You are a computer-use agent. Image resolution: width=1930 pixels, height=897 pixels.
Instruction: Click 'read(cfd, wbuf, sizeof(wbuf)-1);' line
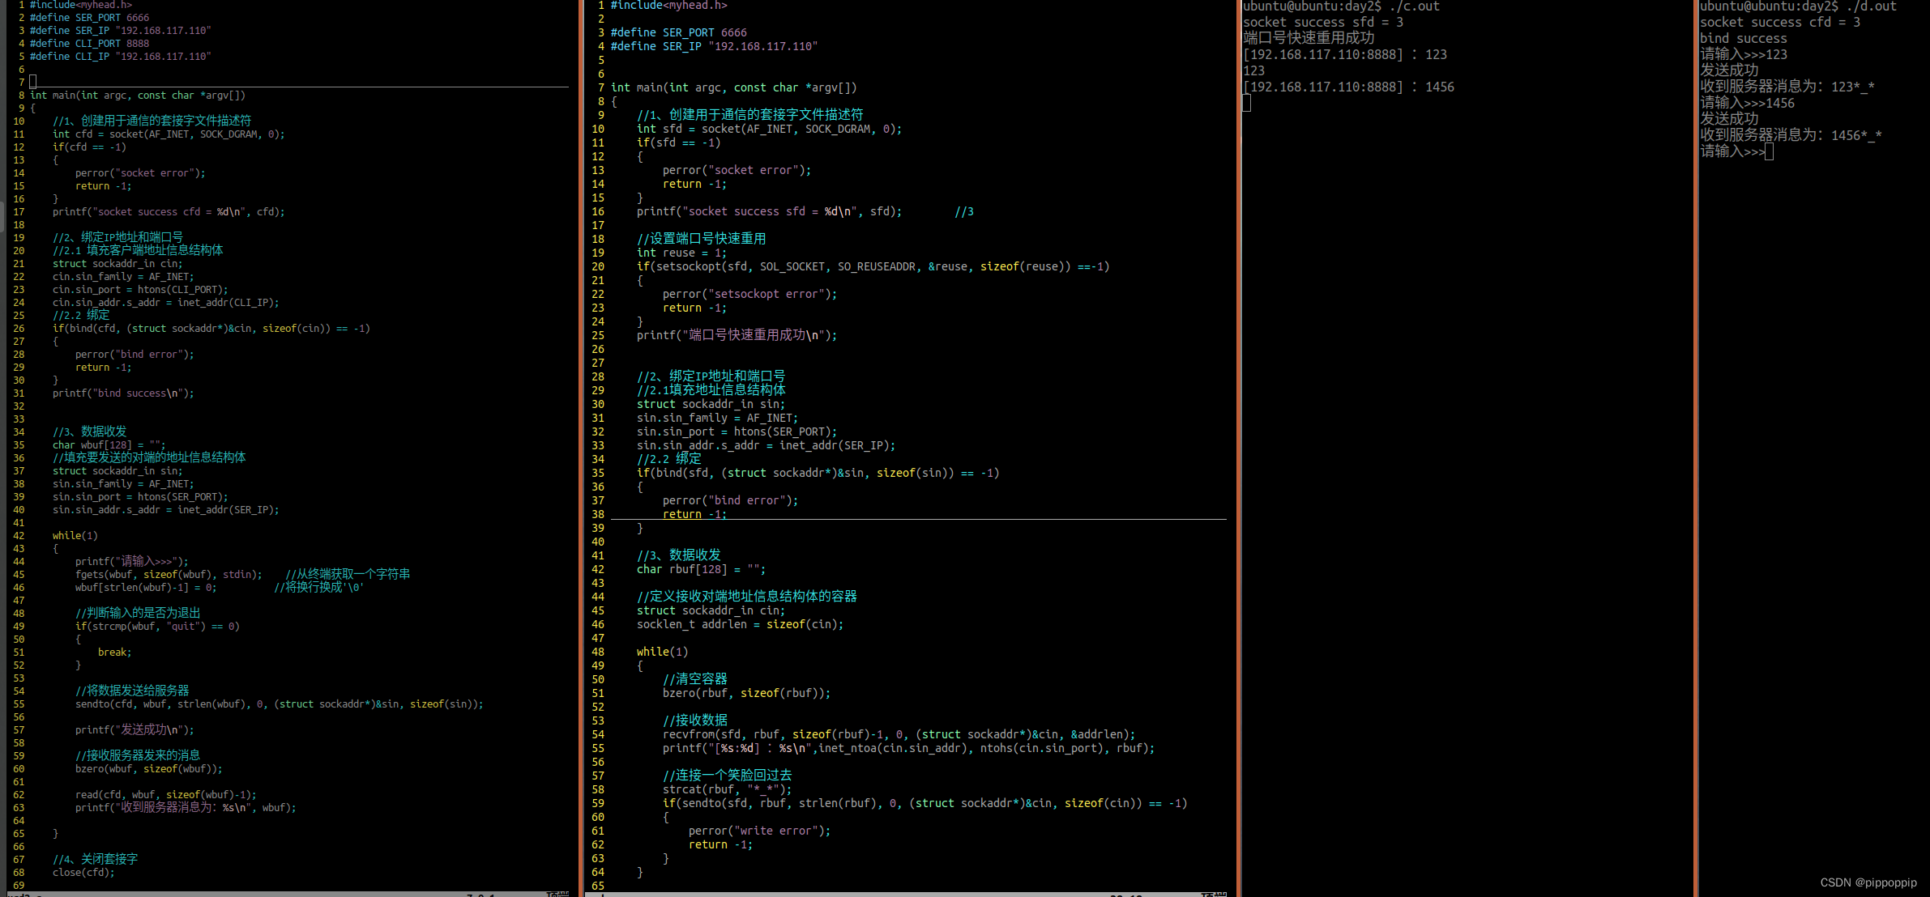coord(166,795)
